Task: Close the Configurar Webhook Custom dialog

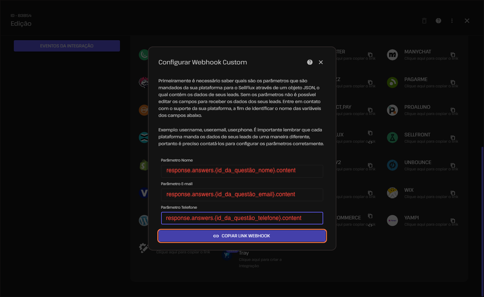Action: [321, 63]
